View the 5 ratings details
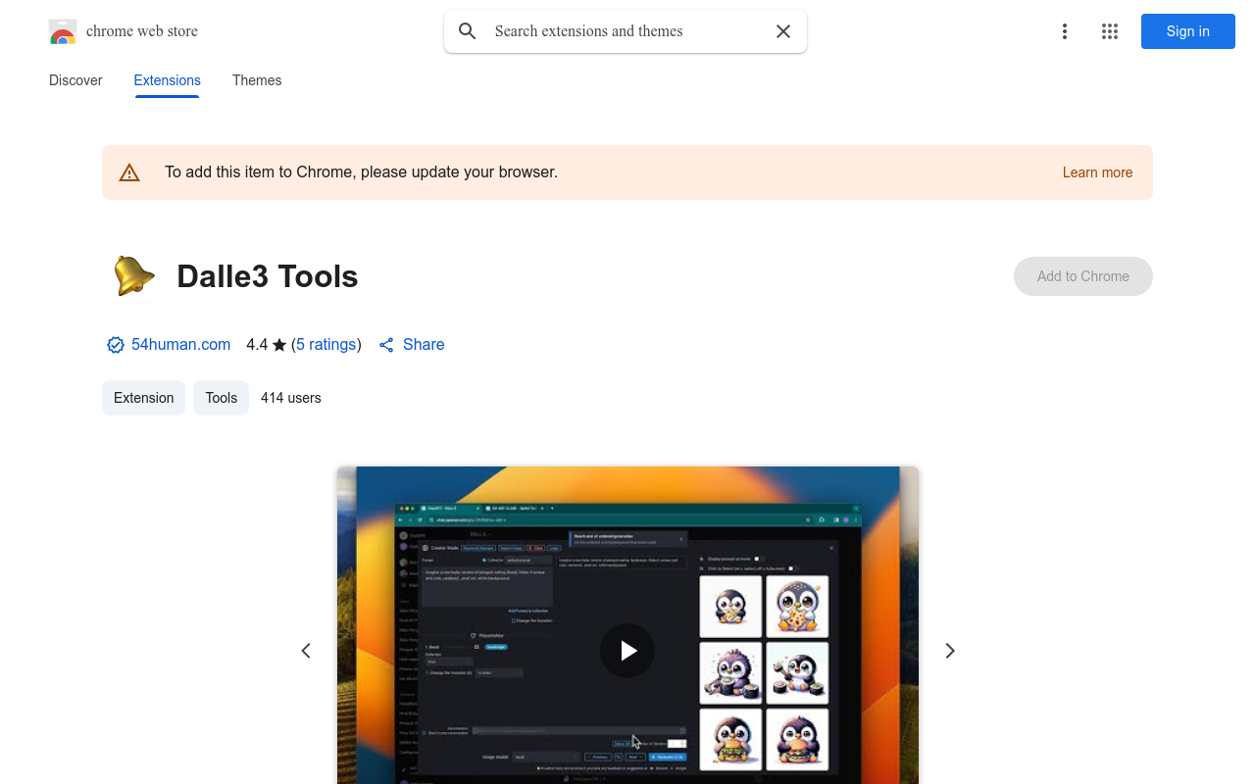Image resolution: width=1255 pixels, height=784 pixels. pos(326,345)
